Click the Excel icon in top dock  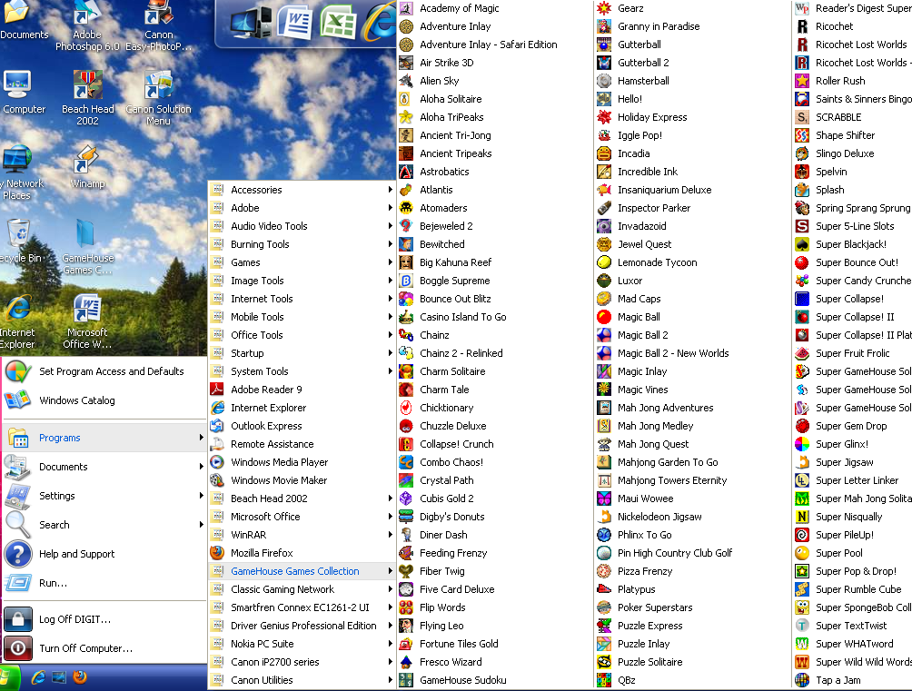point(339,22)
